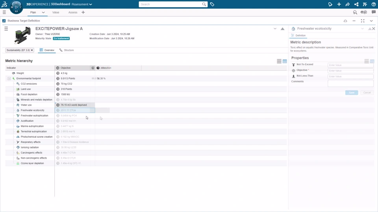Open the 3DEXPERIENCE compass
378x212 pixels.
coord(16,7)
